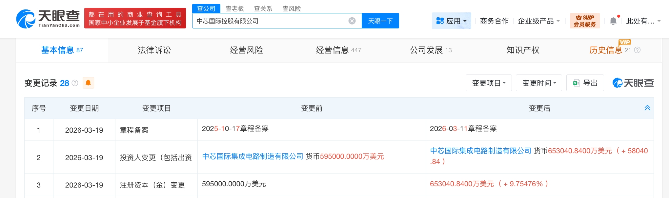Click help icon beside 变更记录 28

[75, 83]
